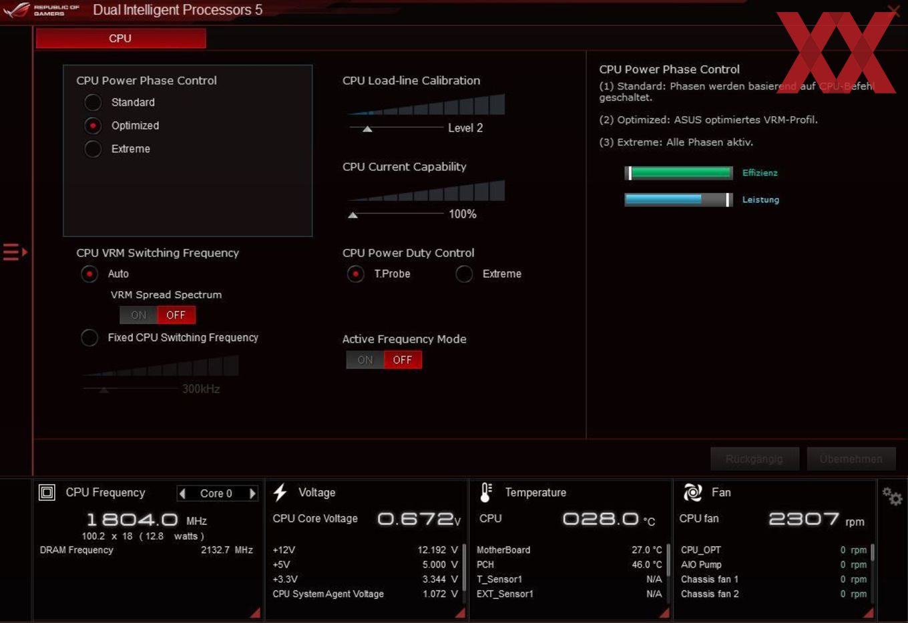Switch to previous core with left arrow
The width and height of the screenshot is (908, 623).
tap(182, 493)
